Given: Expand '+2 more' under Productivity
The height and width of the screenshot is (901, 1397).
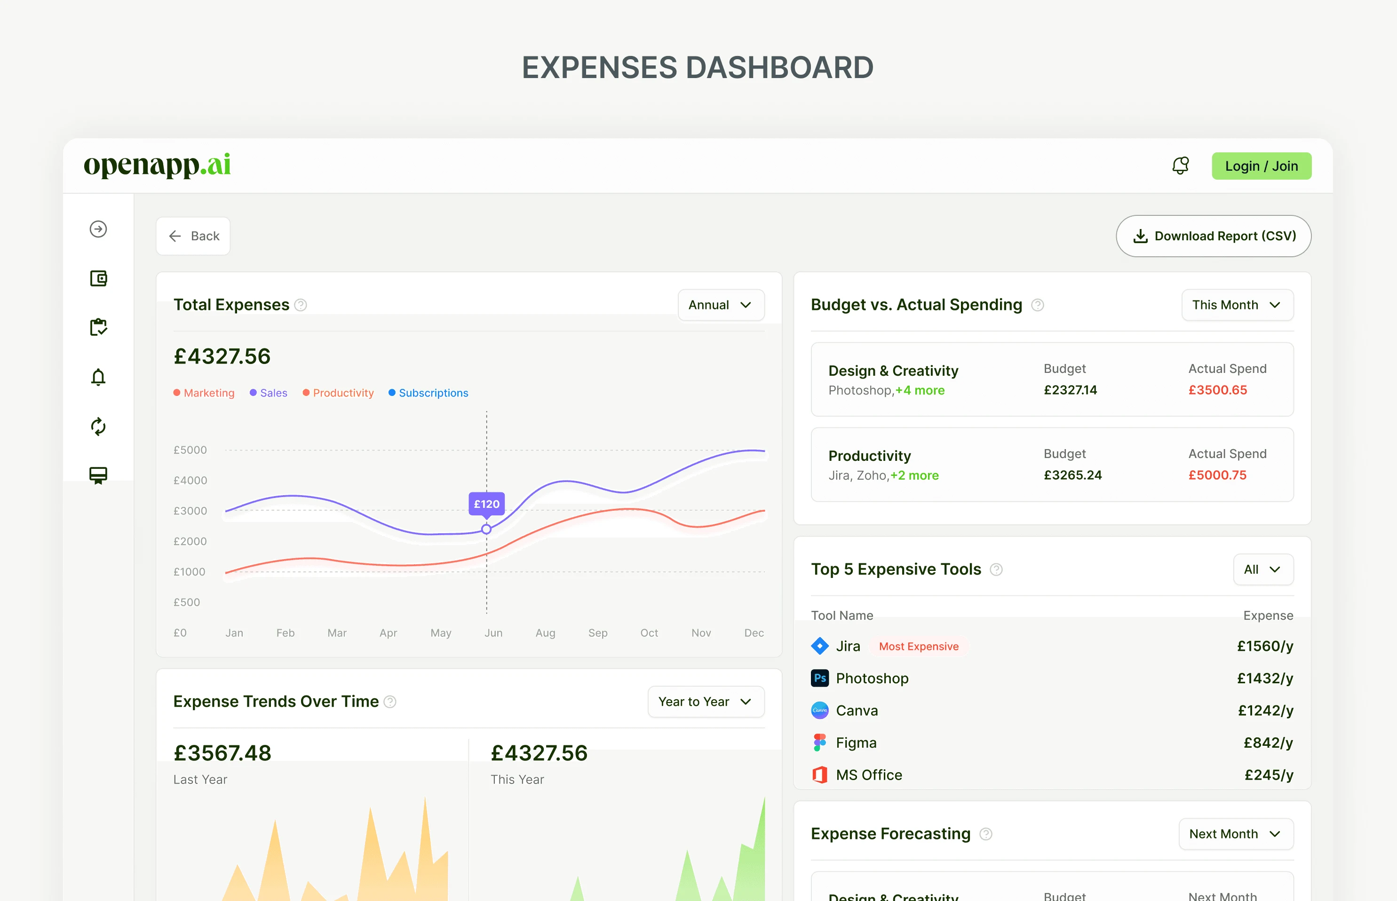Looking at the screenshot, I should [915, 475].
